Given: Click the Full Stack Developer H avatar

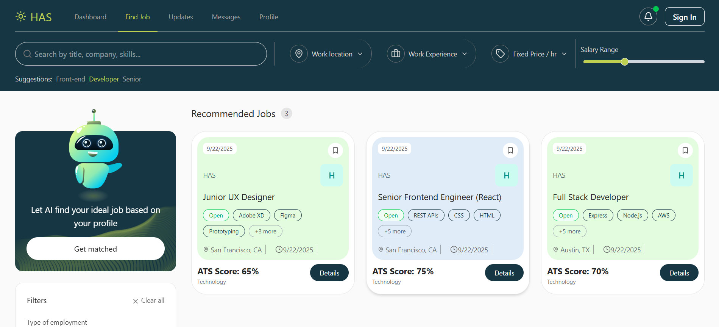Looking at the screenshot, I should [681, 175].
